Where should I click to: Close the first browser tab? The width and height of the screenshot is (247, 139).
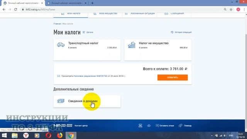pyautogui.click(x=42, y=3)
